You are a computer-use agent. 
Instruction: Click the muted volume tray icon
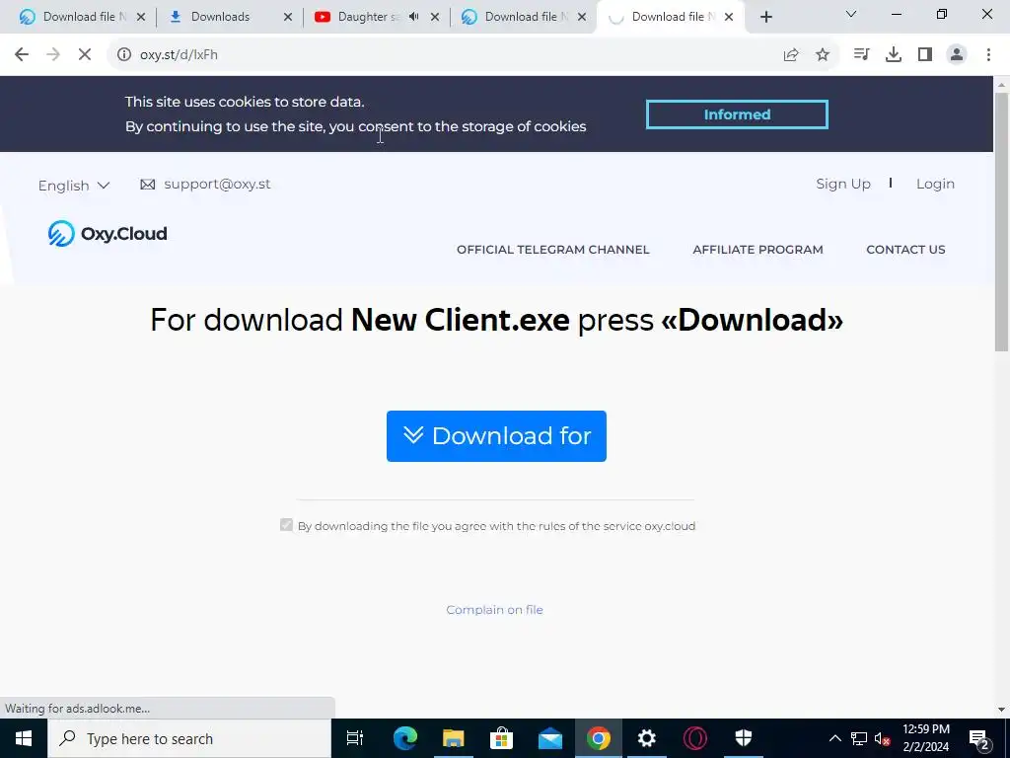point(883,738)
